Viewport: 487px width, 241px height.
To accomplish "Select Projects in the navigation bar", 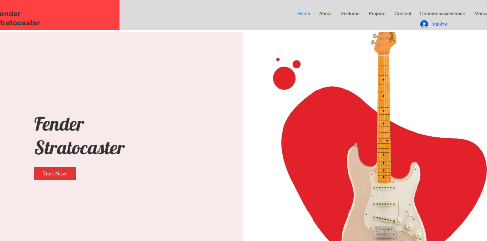I will pyautogui.click(x=377, y=14).
